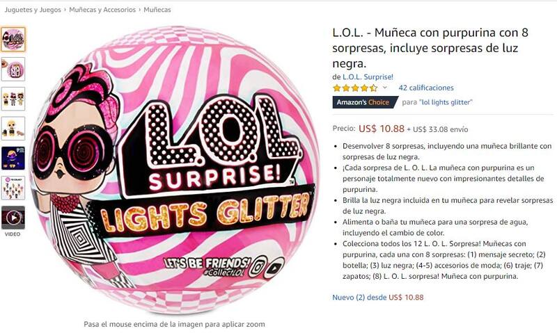Open the Muñecas breadcrumb category

pos(157,10)
